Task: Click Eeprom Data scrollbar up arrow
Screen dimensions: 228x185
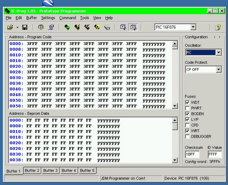Action: pos(175,120)
